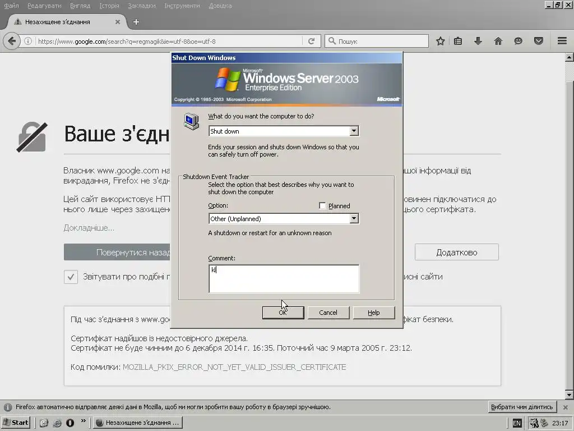Go back with the Firefox back arrow

tap(12, 41)
